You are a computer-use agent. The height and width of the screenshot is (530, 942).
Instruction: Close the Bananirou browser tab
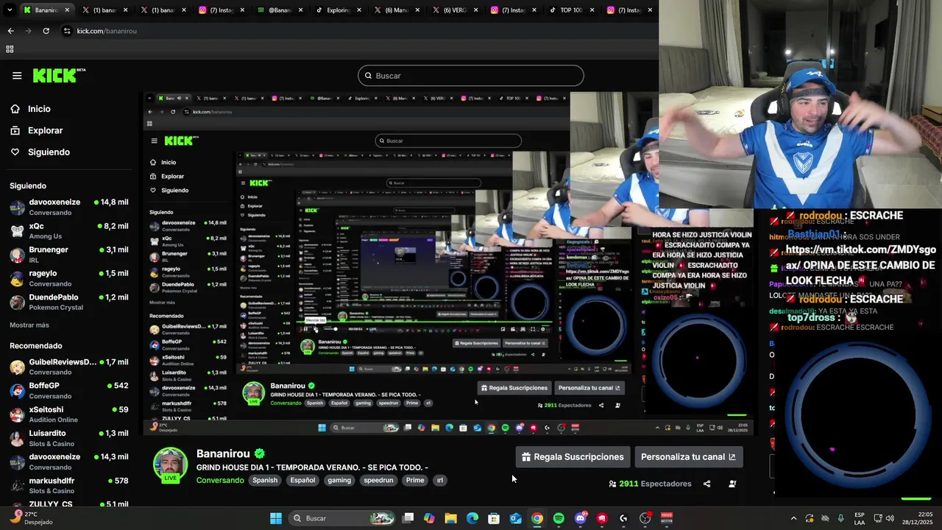tap(68, 10)
